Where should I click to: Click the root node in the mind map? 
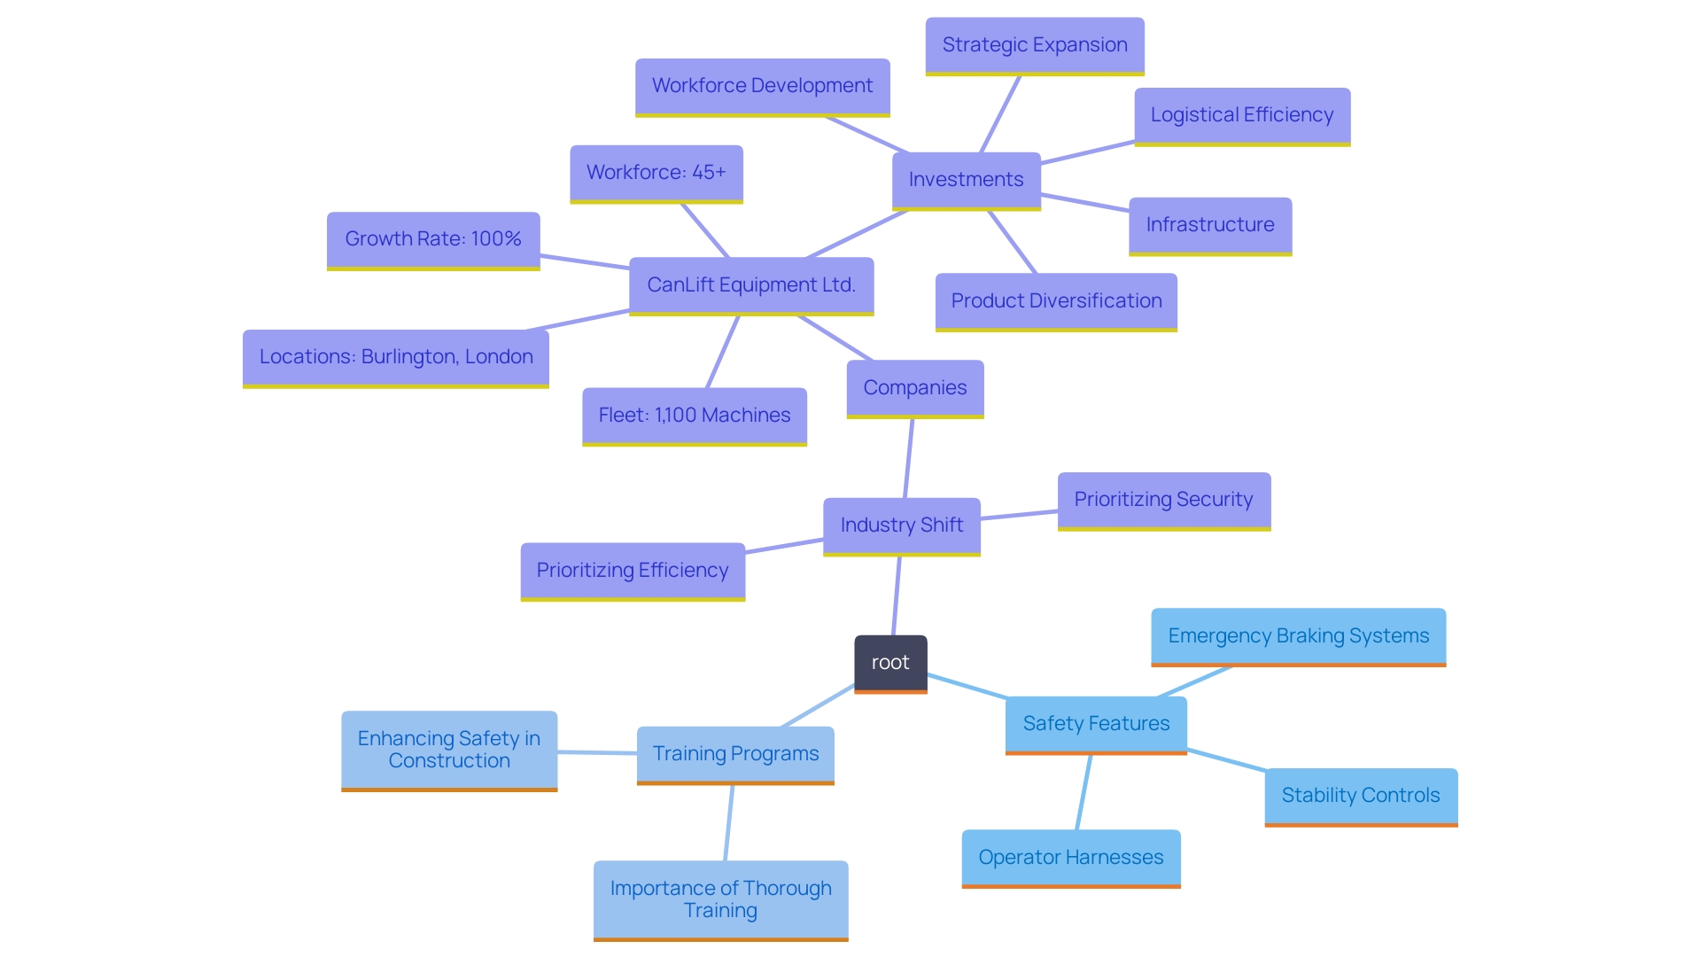tap(889, 660)
